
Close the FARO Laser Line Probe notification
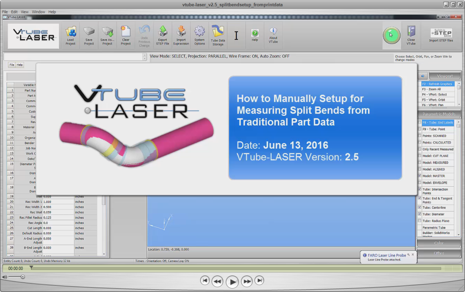click(x=413, y=255)
